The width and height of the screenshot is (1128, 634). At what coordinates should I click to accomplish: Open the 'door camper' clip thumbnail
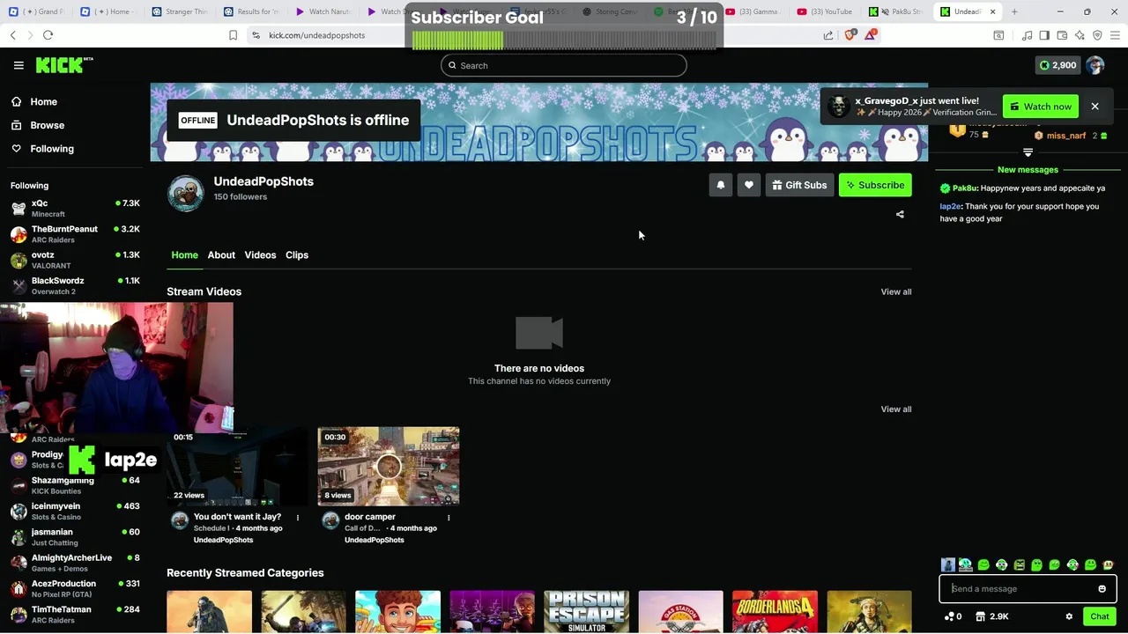click(389, 467)
